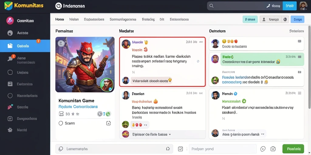Expand the reactions dropdown under Deanlen post
311x155 pixels.
click(145, 125)
